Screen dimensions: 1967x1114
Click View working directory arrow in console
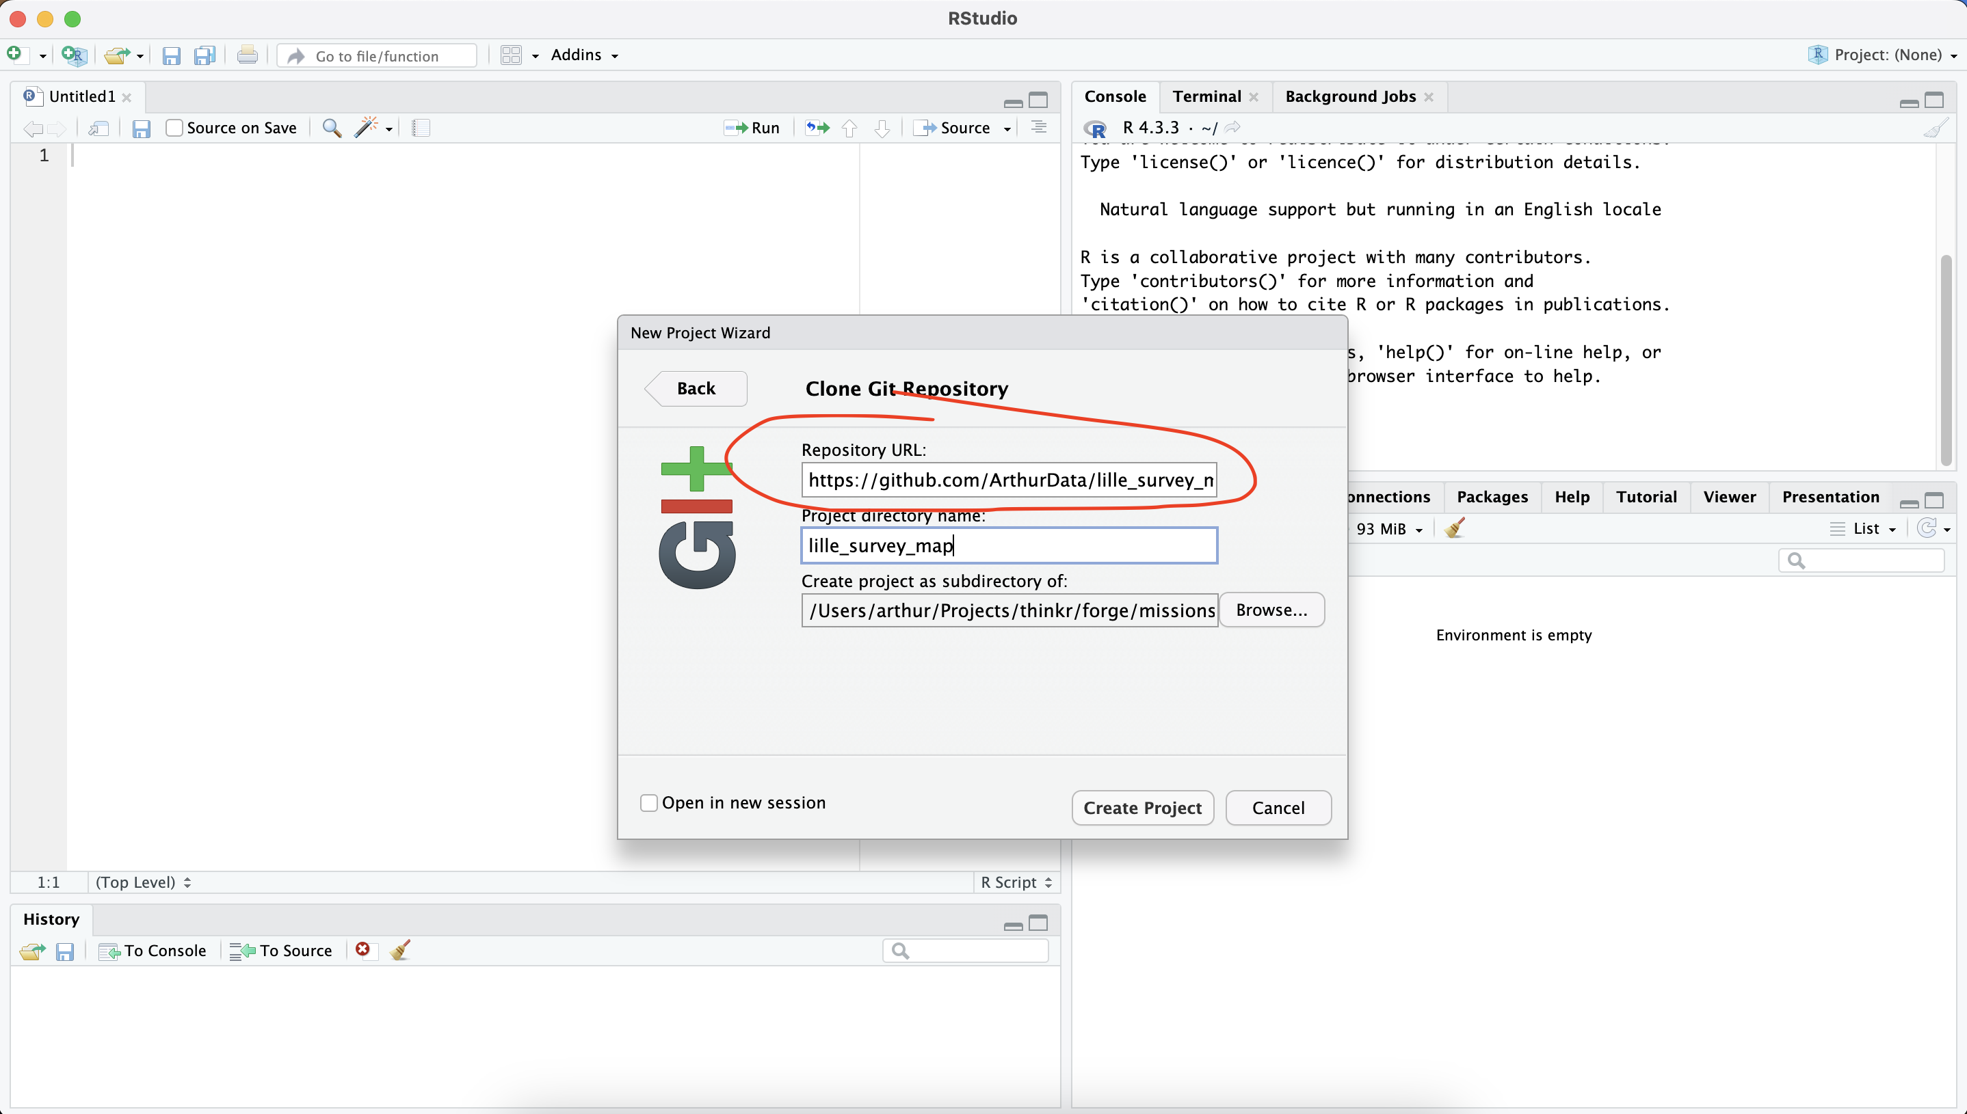pyautogui.click(x=1232, y=127)
